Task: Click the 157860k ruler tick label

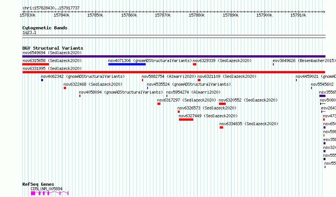Action: click(x=129, y=15)
